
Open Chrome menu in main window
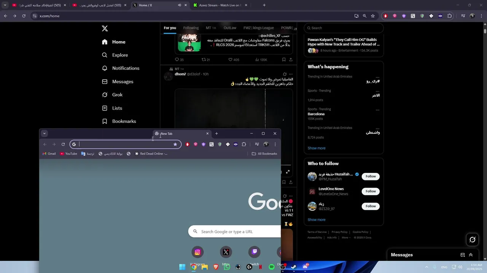point(481,16)
